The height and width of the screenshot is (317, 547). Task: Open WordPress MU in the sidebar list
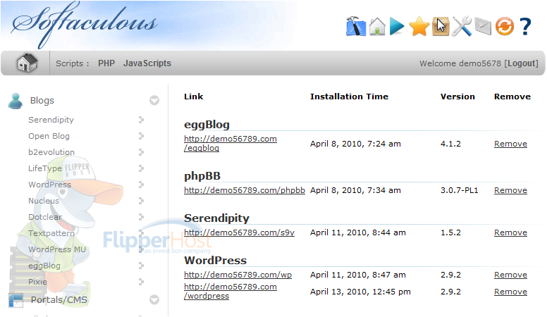click(57, 249)
